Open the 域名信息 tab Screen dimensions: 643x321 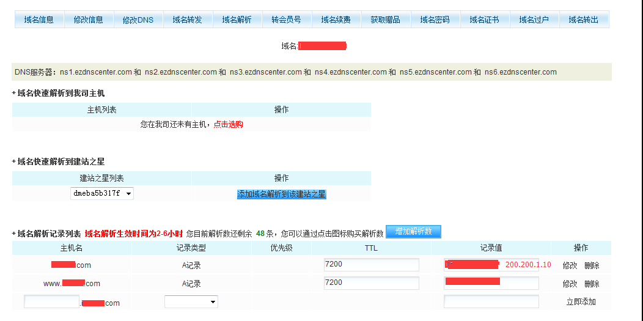(39, 20)
